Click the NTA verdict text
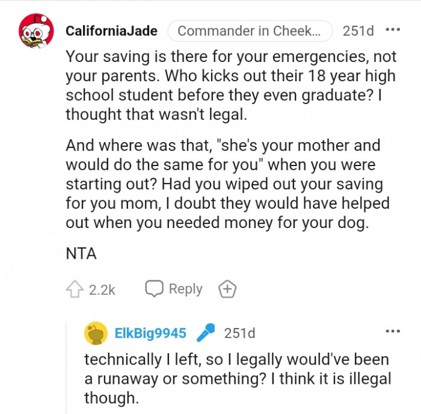Viewport: 421px width, 414px height. tap(81, 253)
